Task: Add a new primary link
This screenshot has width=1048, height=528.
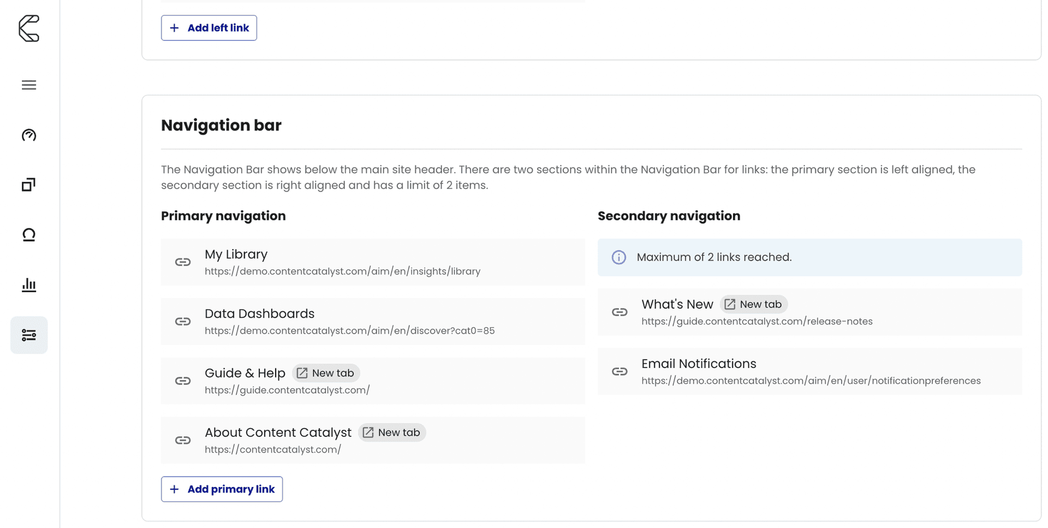Action: [x=222, y=489]
